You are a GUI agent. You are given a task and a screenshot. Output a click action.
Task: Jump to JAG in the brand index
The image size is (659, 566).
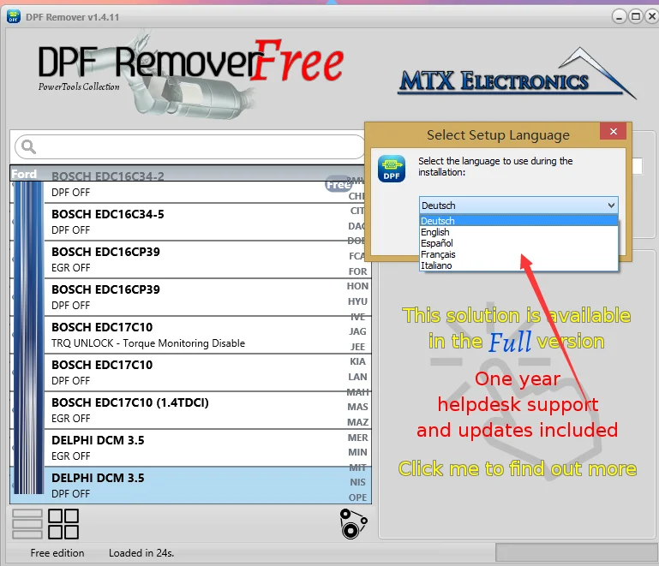tap(357, 331)
